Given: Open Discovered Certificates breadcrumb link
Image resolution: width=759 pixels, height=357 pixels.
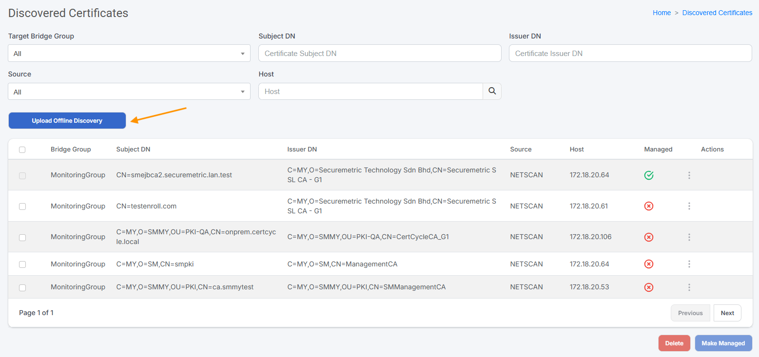Looking at the screenshot, I should tap(717, 13).
